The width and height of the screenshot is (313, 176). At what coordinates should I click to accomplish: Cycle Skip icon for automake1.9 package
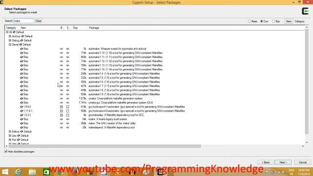point(22,94)
